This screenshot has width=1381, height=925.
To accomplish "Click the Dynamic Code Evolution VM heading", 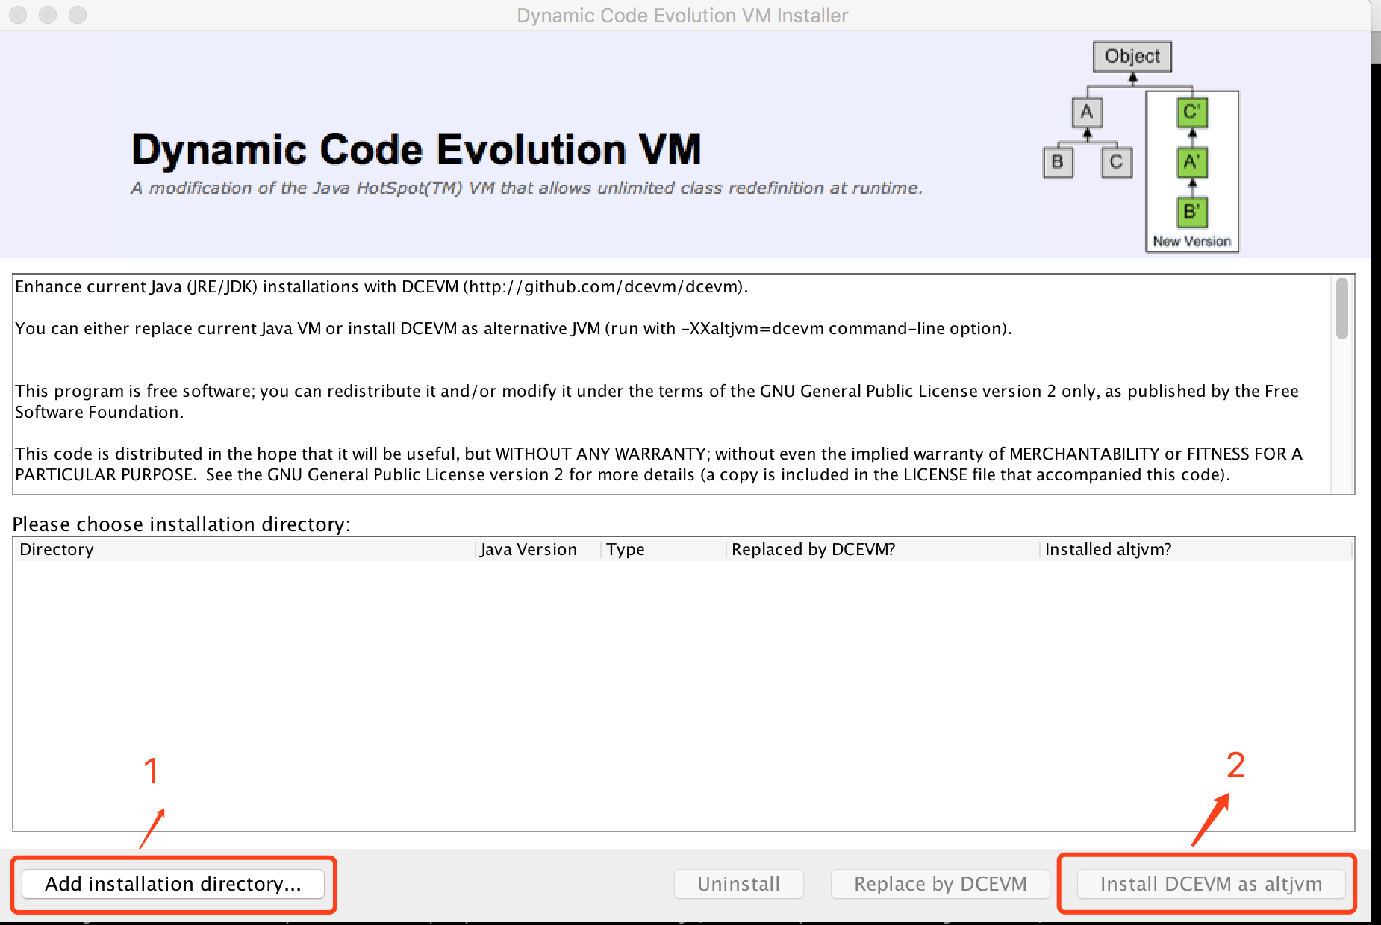I will 417,149.
